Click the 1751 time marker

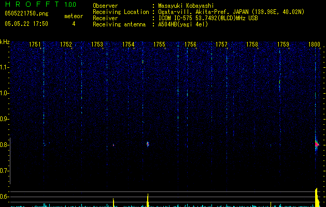click(x=35, y=45)
